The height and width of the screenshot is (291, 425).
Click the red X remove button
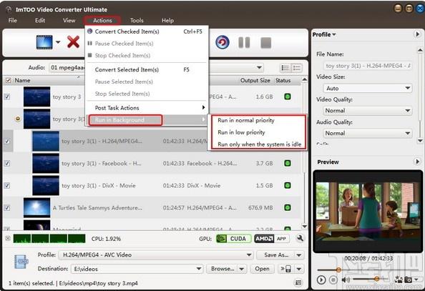[73, 42]
